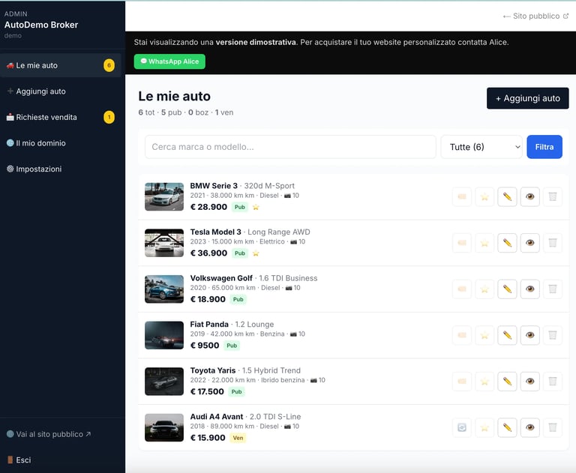Delete the BMW Serie 3 with trash icon

(553, 197)
